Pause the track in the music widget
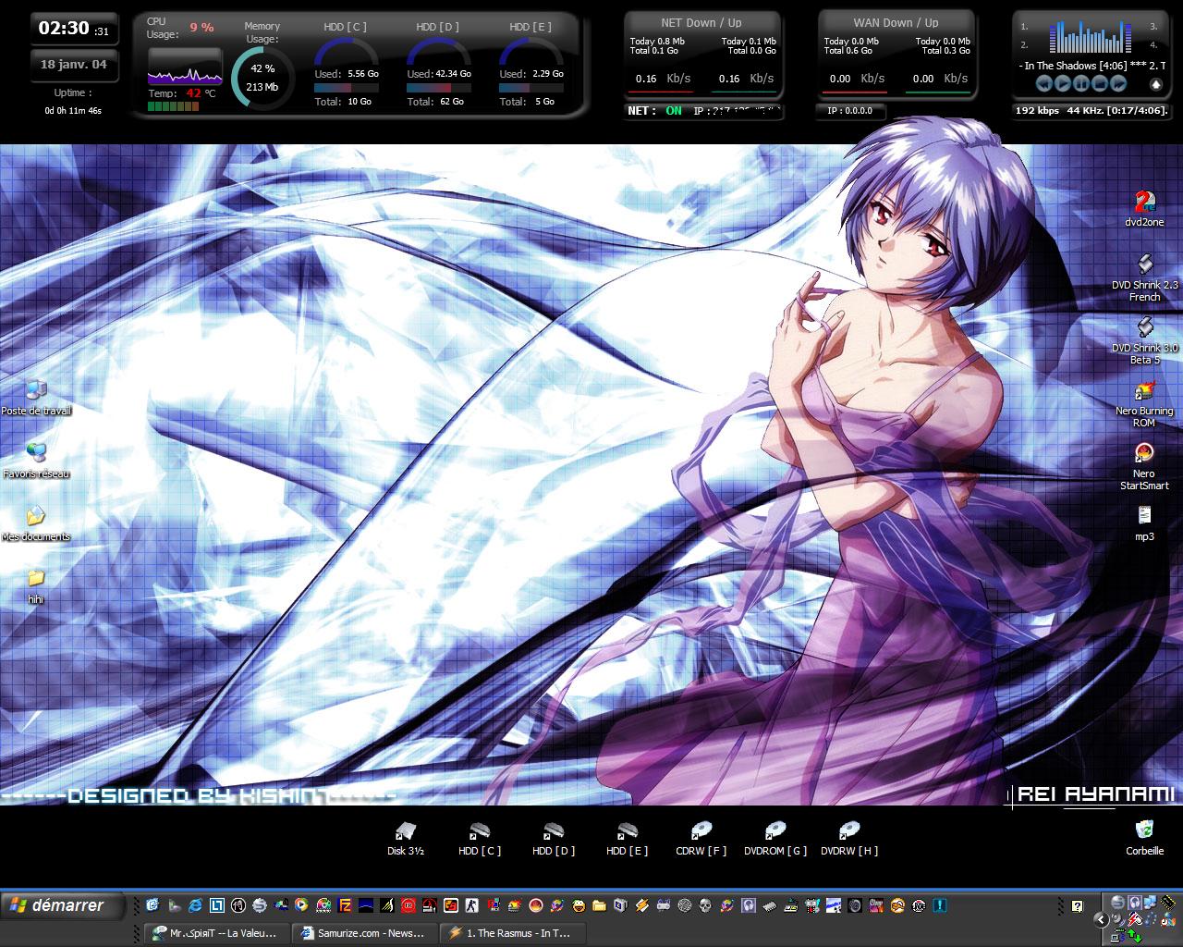The height and width of the screenshot is (947, 1183). (x=1081, y=84)
